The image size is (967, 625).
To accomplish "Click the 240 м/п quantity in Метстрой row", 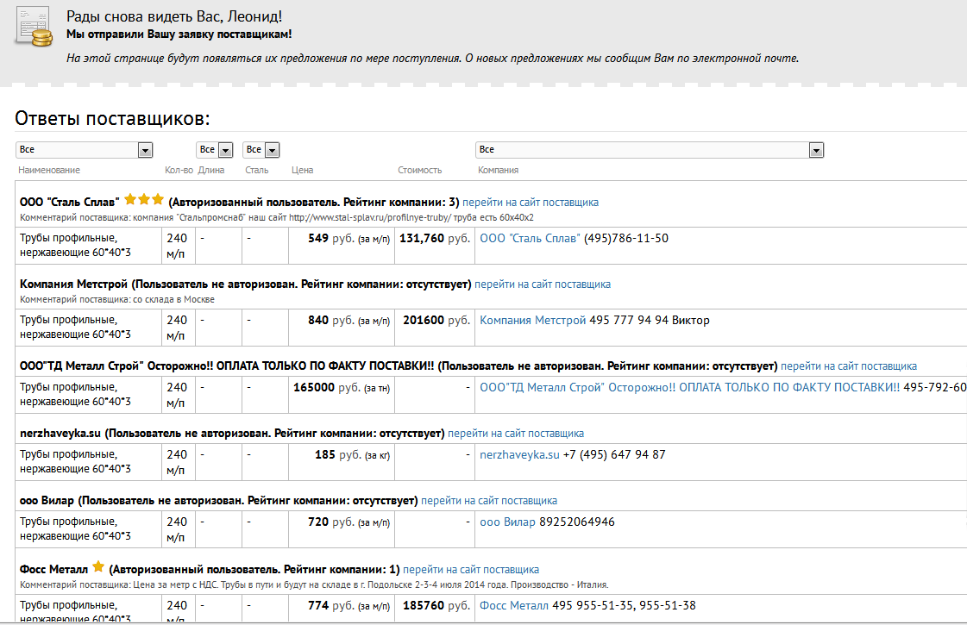I will click(x=177, y=328).
